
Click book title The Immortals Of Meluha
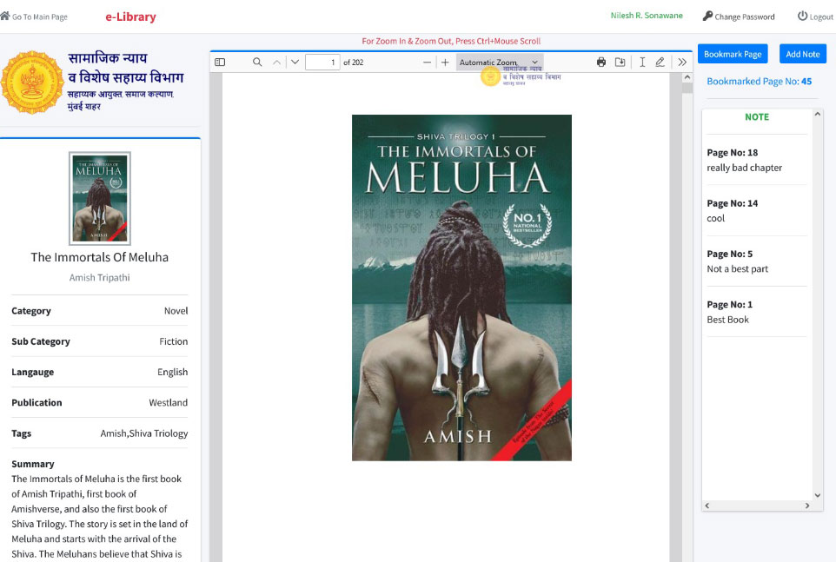pyautogui.click(x=100, y=257)
